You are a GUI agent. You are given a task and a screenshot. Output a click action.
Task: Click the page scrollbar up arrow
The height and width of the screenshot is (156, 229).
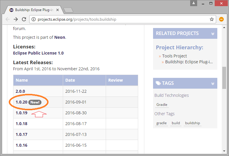[224, 27]
